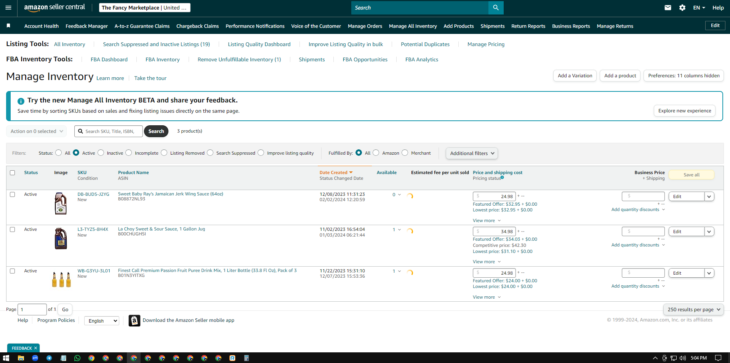Screen dimensions: 730x363
Task: Expand quantity discounts for WB-G3YU-3L01
Action: (x=638, y=286)
